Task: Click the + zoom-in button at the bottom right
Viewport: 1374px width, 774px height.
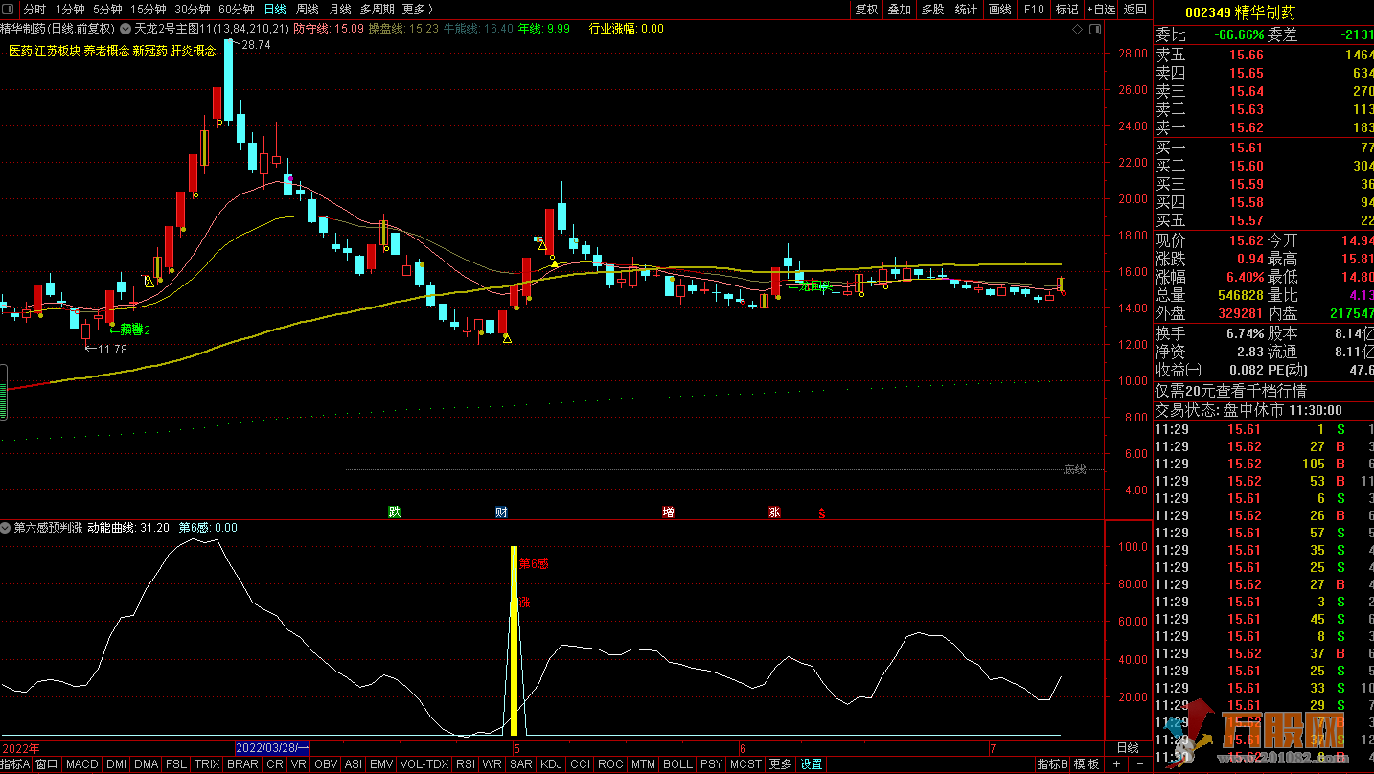Action: pyautogui.click(x=1116, y=764)
